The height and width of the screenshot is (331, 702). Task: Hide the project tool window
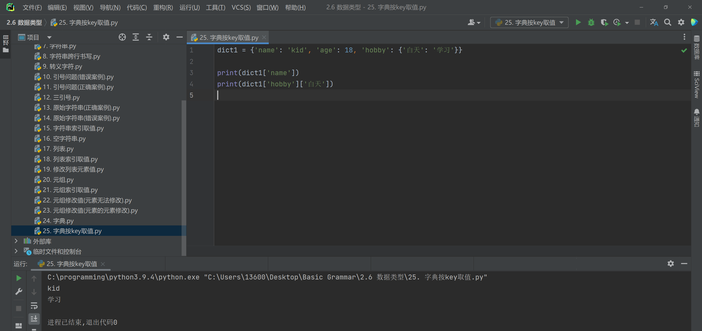tap(180, 37)
